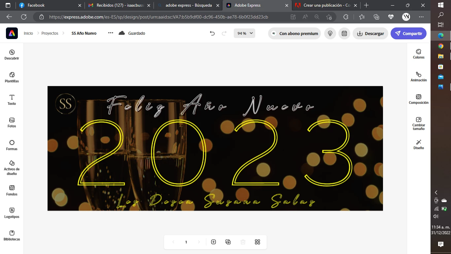This screenshot has width=451, height=254.
Task: Open the Bibliotecas panel
Action: click(x=12, y=235)
